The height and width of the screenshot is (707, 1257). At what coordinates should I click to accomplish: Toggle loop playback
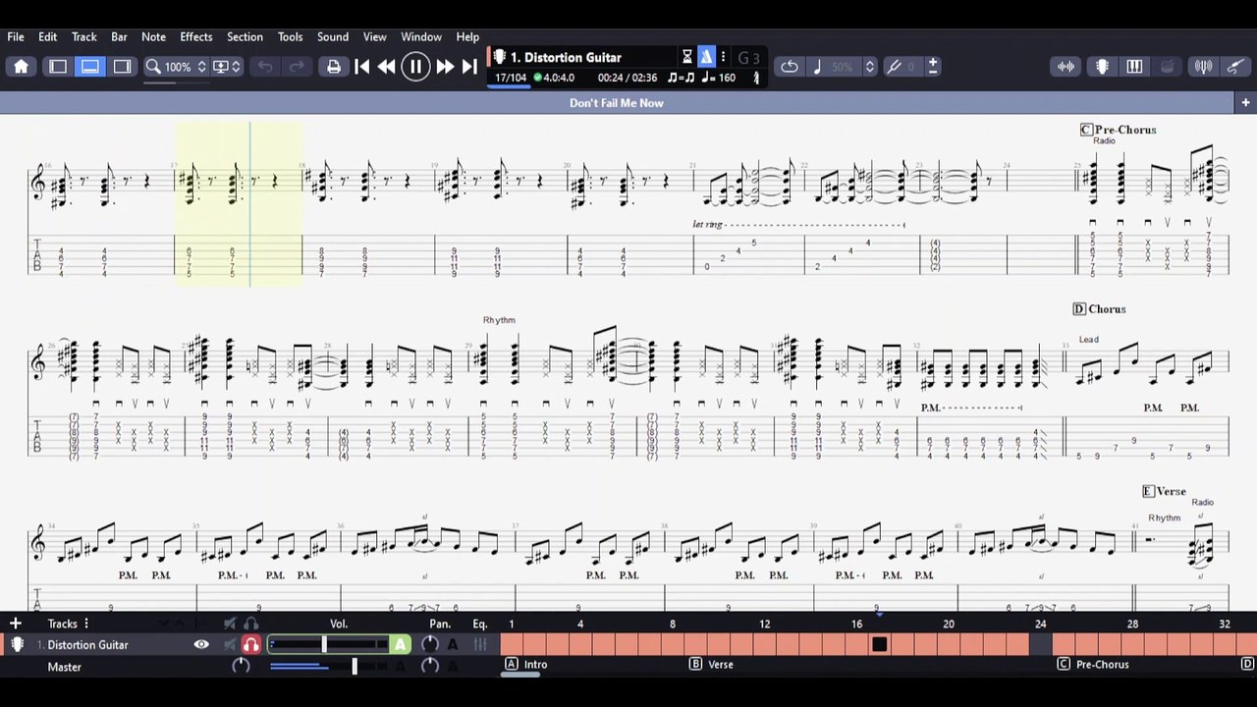790,67
